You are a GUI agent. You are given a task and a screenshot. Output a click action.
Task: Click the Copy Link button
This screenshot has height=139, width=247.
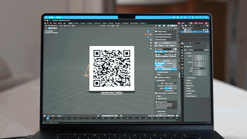(171, 46)
